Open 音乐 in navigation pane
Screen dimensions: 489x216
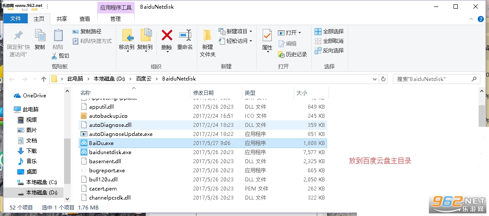(27, 161)
